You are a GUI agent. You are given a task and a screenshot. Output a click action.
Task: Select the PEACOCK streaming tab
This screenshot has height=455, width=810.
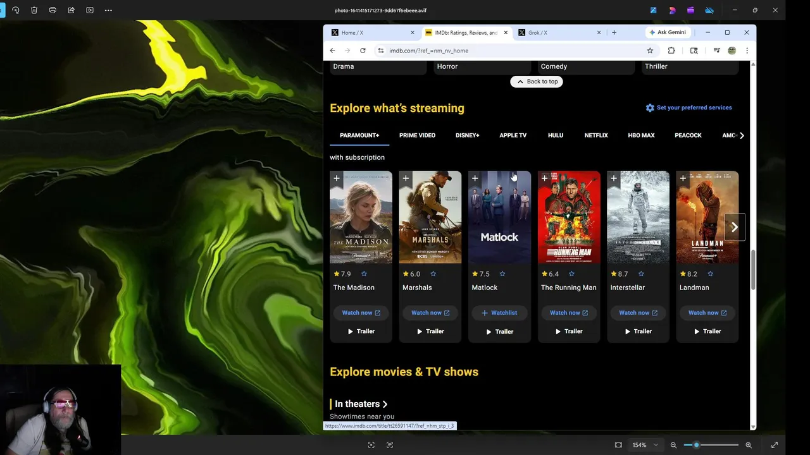click(x=688, y=135)
